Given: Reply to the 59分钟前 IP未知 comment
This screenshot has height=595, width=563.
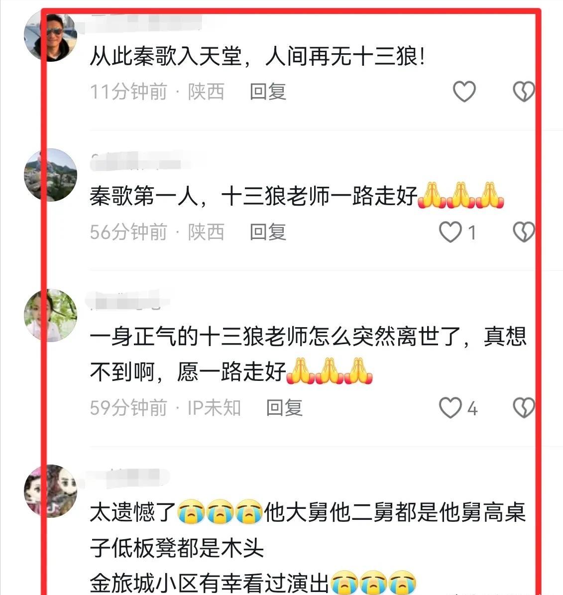Looking at the screenshot, I should (284, 408).
